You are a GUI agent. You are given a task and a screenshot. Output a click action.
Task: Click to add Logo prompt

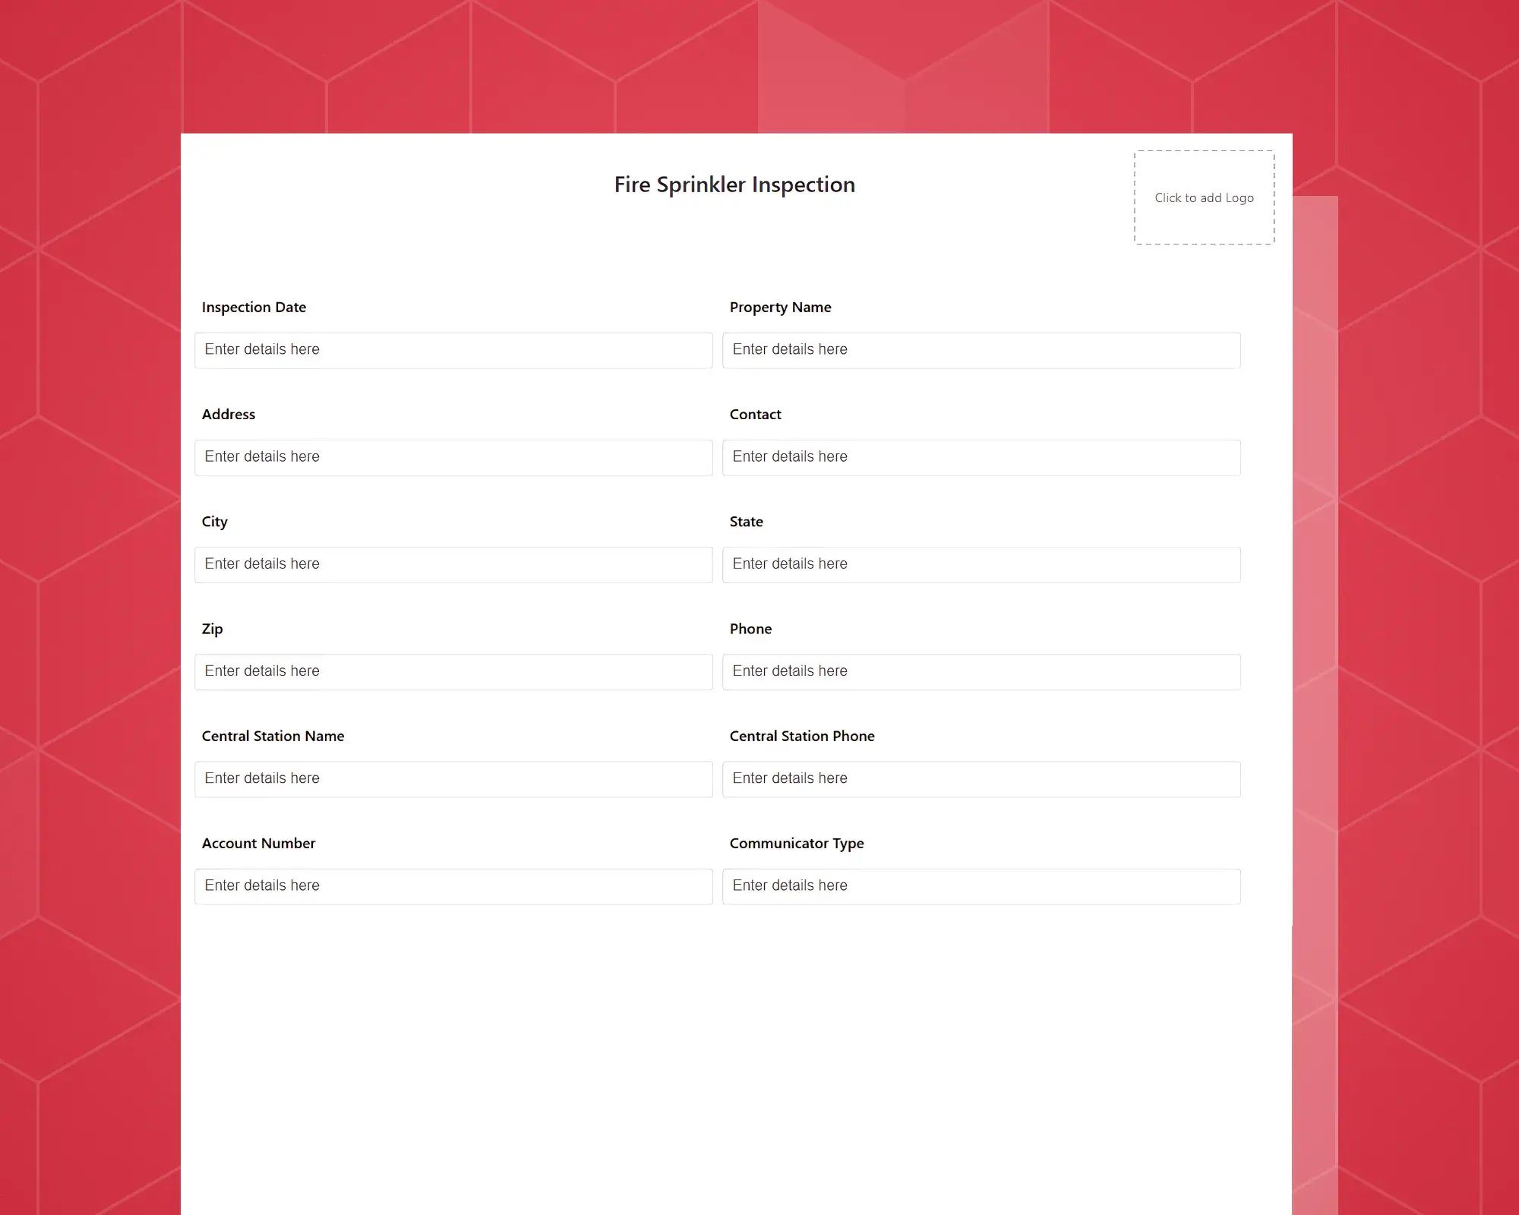tap(1203, 196)
